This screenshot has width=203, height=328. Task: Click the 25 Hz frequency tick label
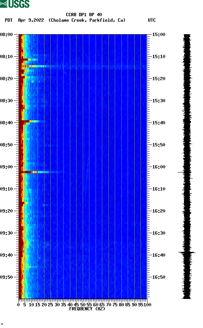[50, 305]
